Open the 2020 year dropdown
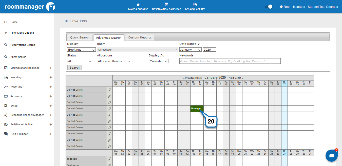The width and height of the screenshot is (342, 166). point(209,50)
